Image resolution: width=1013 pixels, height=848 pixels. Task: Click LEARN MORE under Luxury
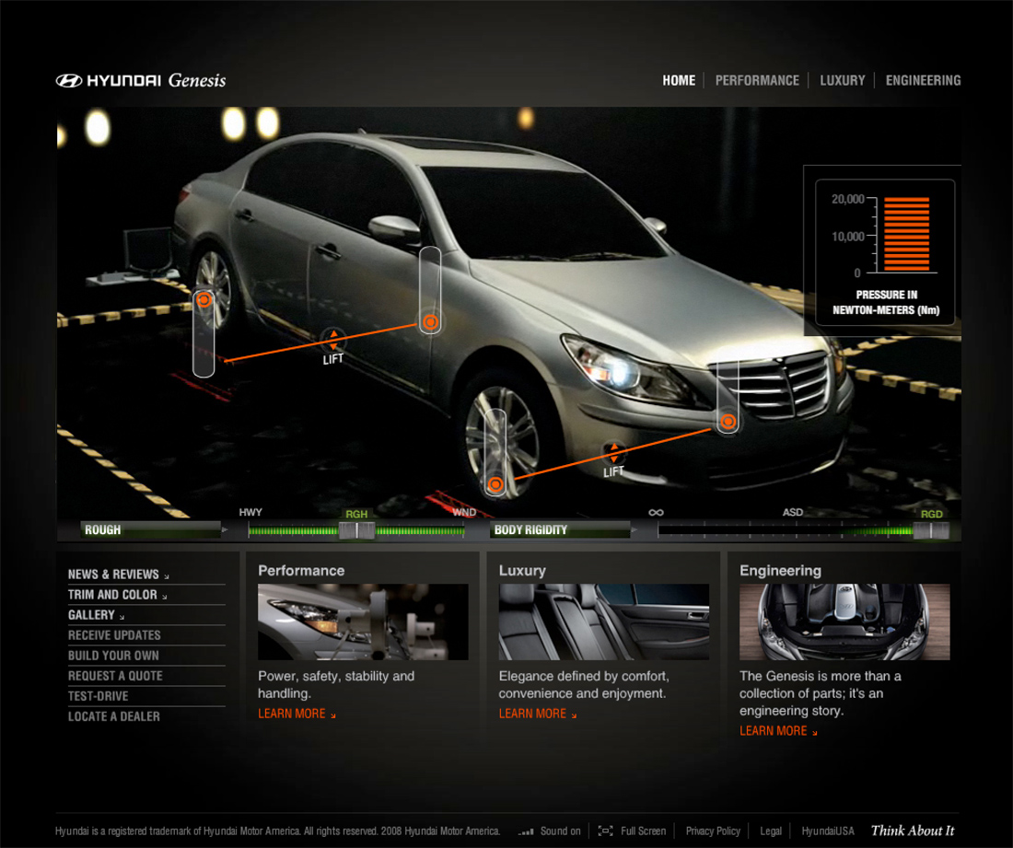pyautogui.click(x=538, y=714)
